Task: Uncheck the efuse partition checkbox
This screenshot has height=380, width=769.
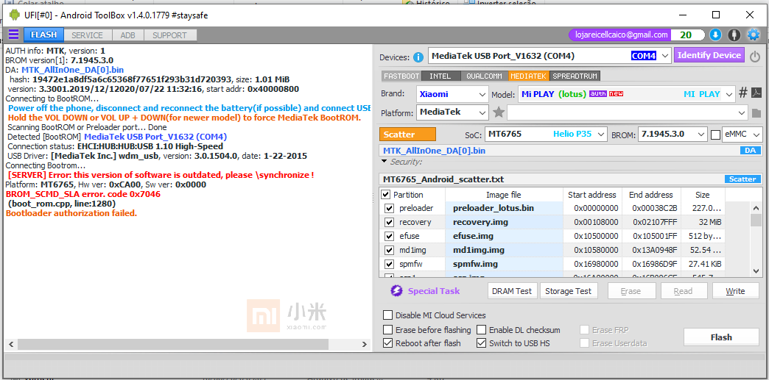Action: pyautogui.click(x=390, y=236)
